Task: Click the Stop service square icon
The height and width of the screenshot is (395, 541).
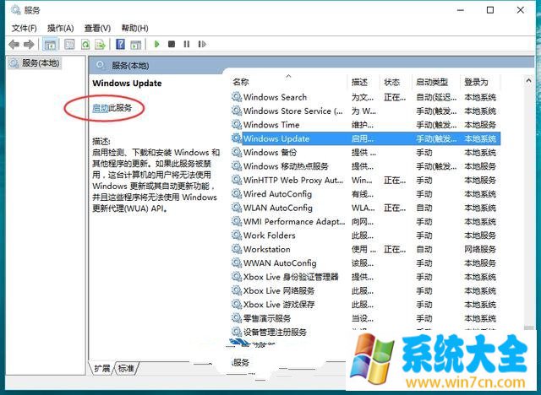Action: [172, 44]
